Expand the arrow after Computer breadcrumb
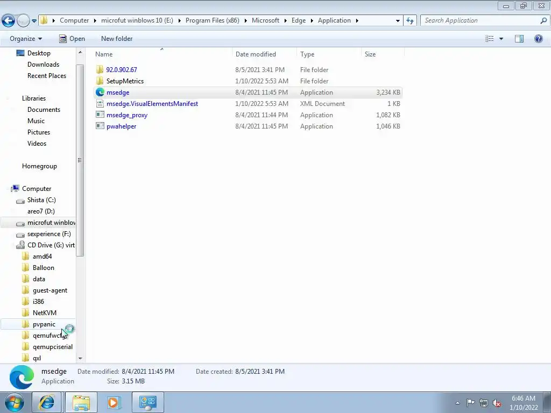This screenshot has width=551, height=413. tap(95, 21)
